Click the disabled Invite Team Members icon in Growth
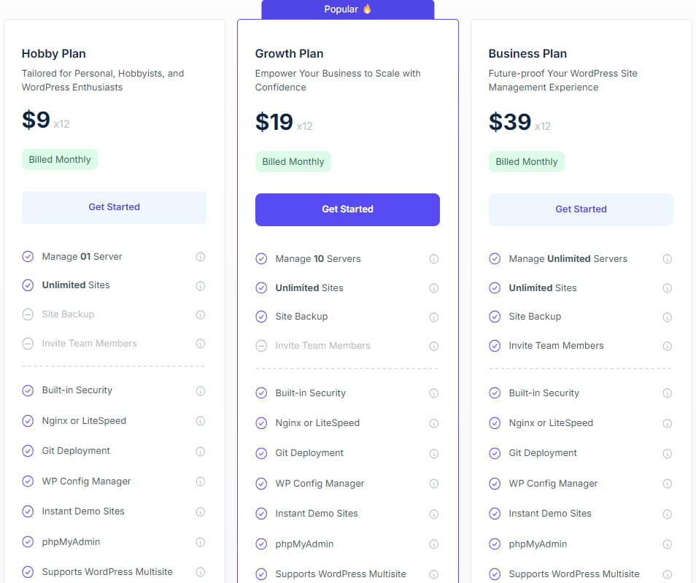The image size is (696, 583). click(x=261, y=346)
